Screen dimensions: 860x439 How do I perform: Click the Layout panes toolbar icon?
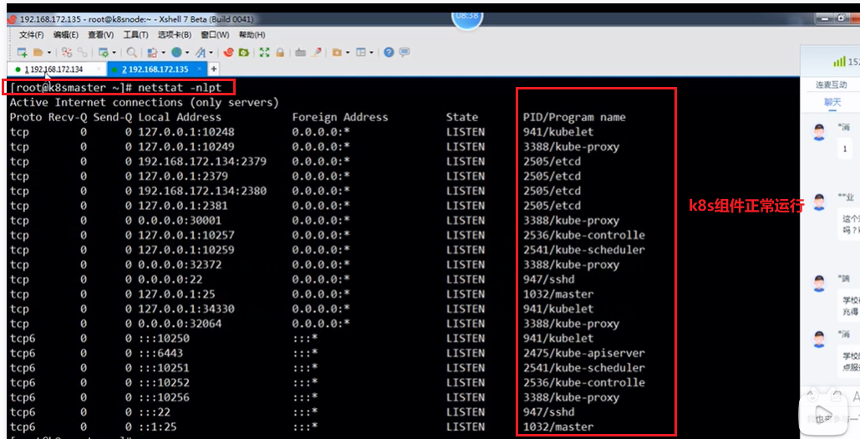coord(361,52)
